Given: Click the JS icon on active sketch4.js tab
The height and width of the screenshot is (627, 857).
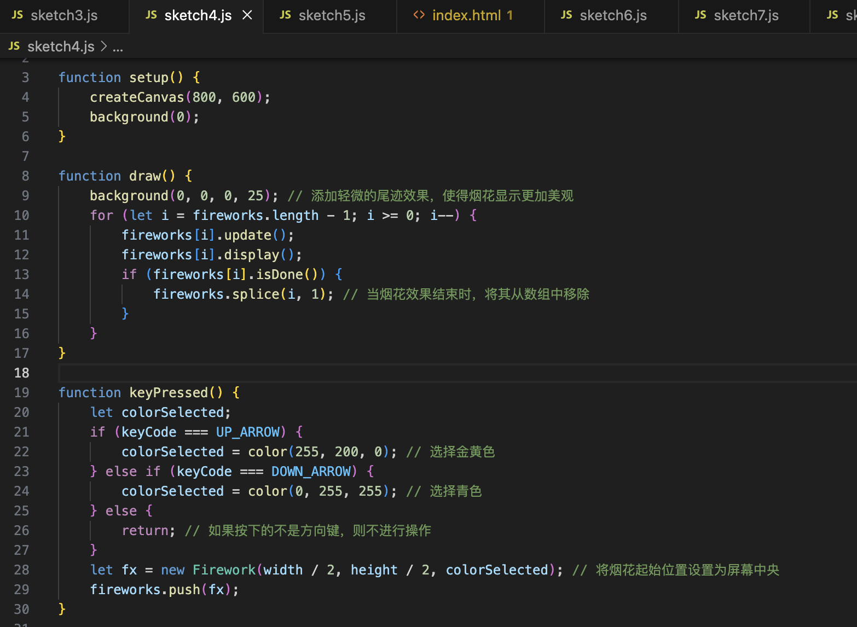Looking at the screenshot, I should [150, 15].
